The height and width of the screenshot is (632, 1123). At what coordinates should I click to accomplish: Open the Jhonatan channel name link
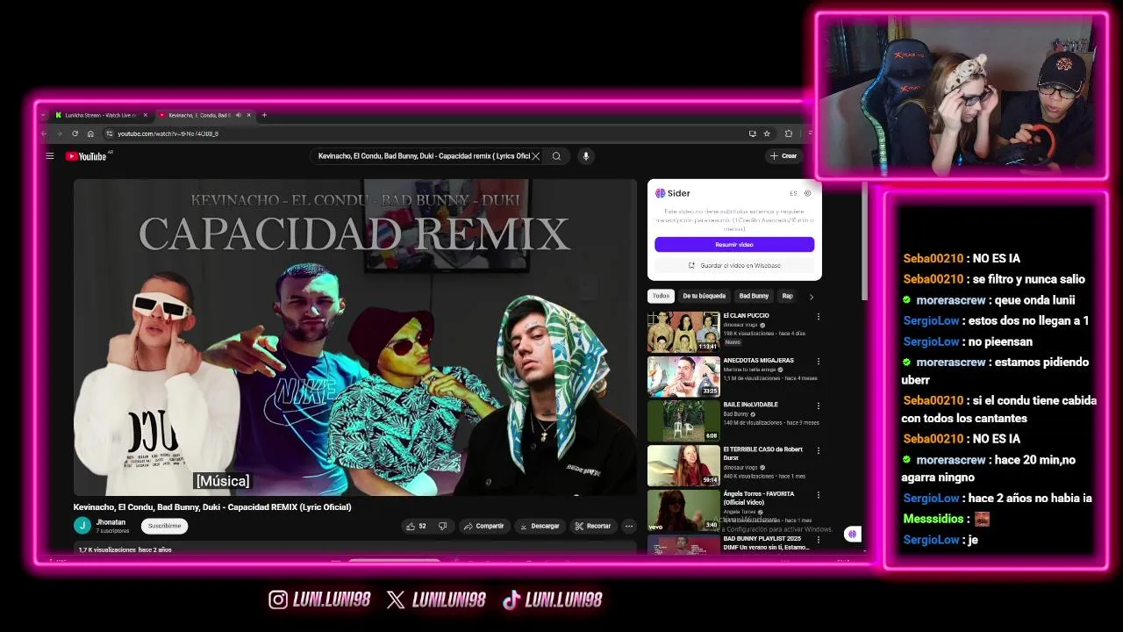(x=111, y=522)
